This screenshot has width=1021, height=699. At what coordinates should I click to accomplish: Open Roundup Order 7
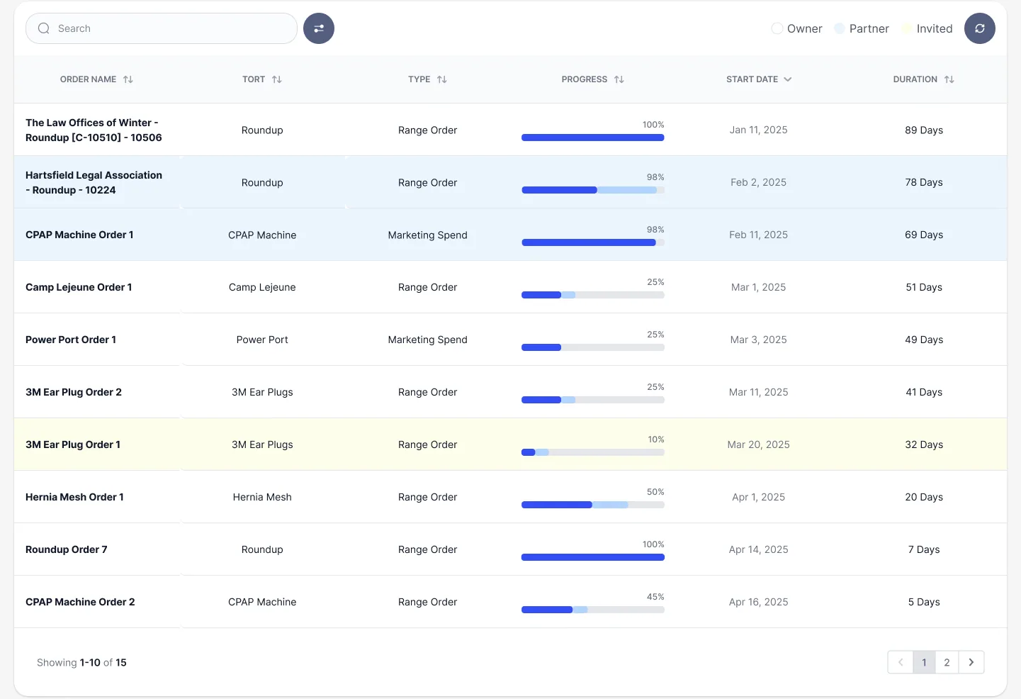point(67,549)
